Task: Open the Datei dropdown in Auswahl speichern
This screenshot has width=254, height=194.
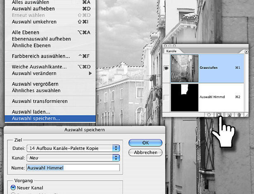Action: (x=73, y=148)
